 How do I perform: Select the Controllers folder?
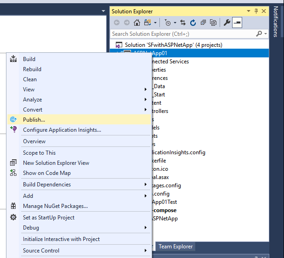tap(160, 111)
